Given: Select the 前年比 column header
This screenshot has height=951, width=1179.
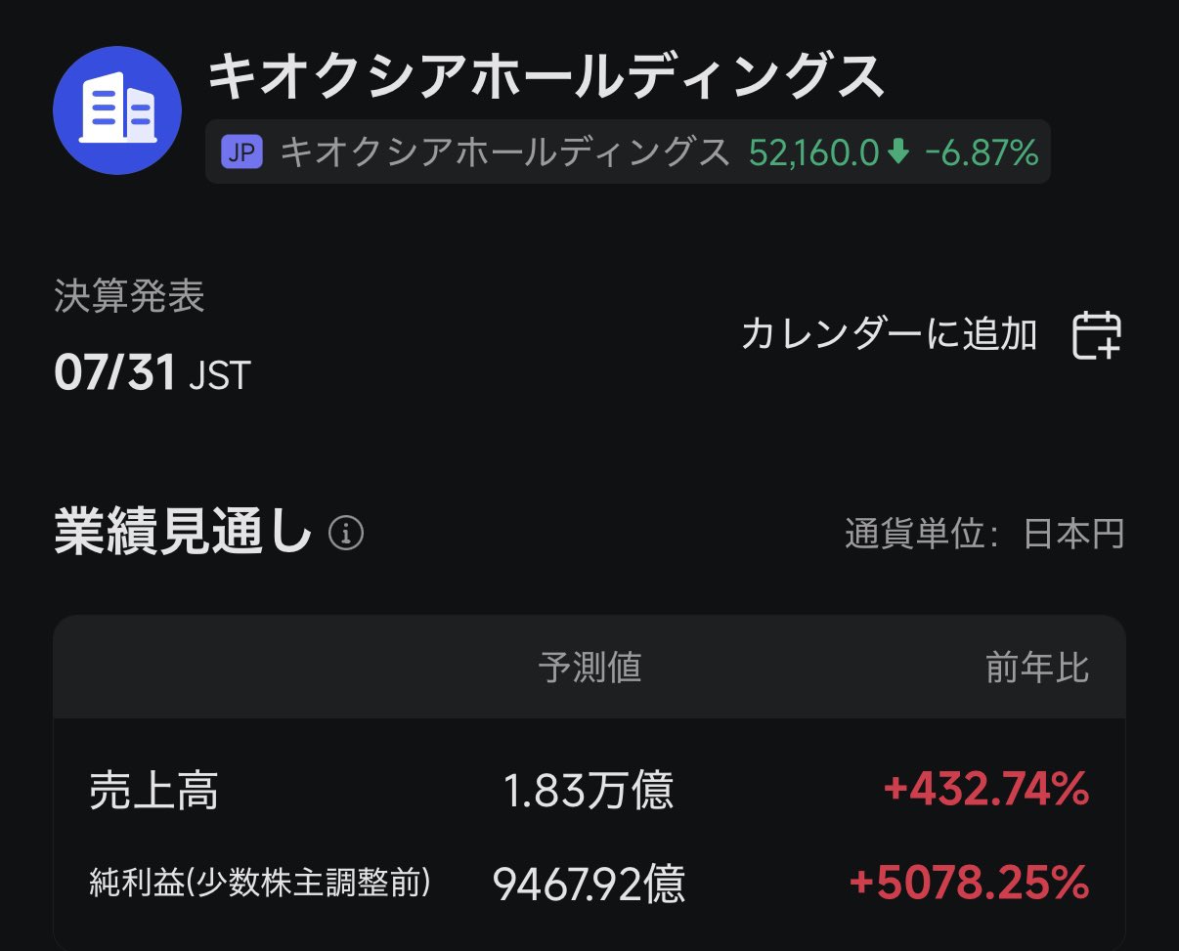Looking at the screenshot, I should [x=1037, y=669].
